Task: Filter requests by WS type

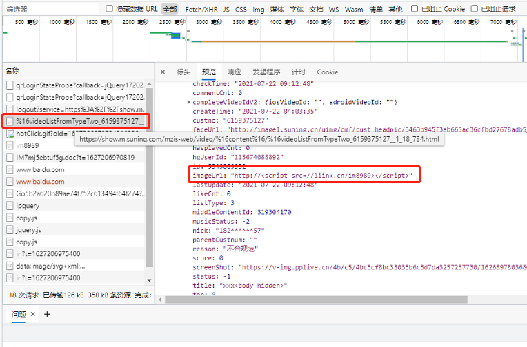Action: click(334, 10)
